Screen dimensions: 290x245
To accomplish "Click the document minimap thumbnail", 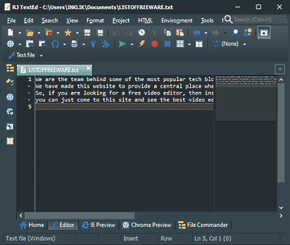I will click(246, 98).
